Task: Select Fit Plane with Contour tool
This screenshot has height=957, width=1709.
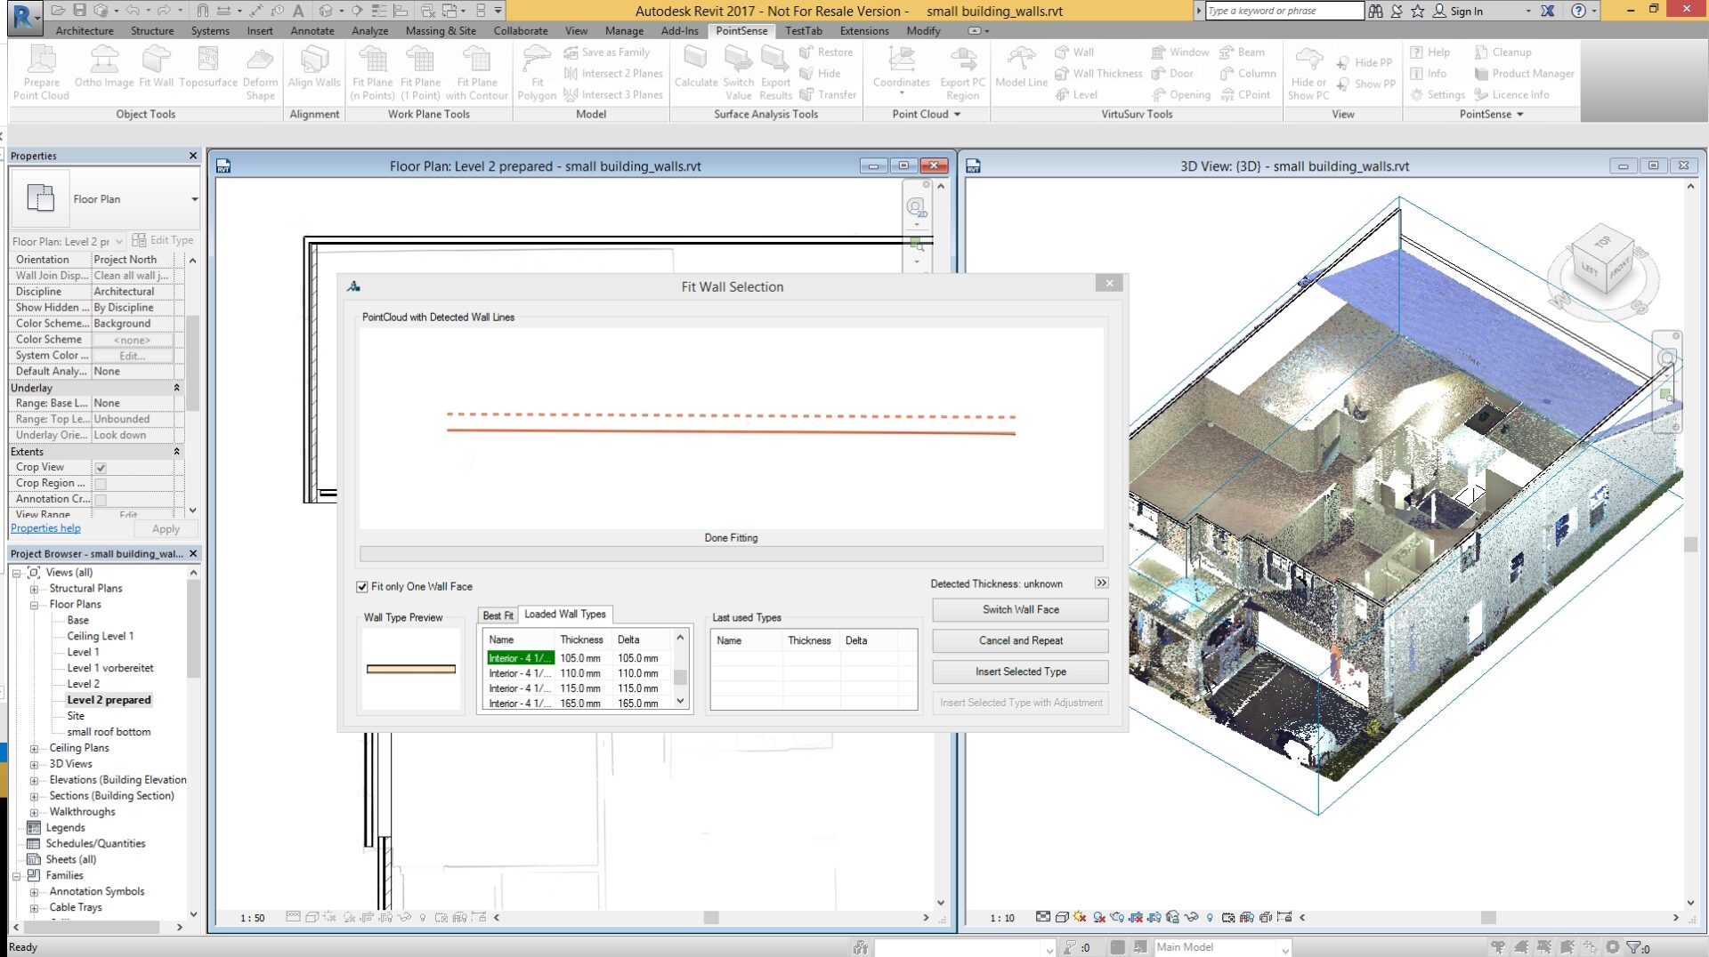Action: 476,73
